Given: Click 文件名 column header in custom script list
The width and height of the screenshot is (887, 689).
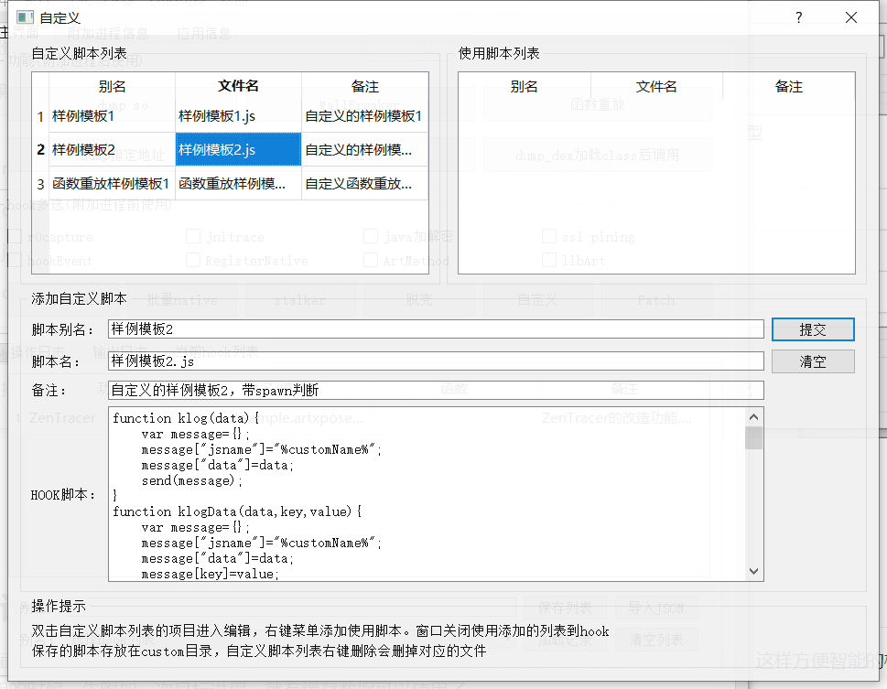Looking at the screenshot, I should 238,86.
